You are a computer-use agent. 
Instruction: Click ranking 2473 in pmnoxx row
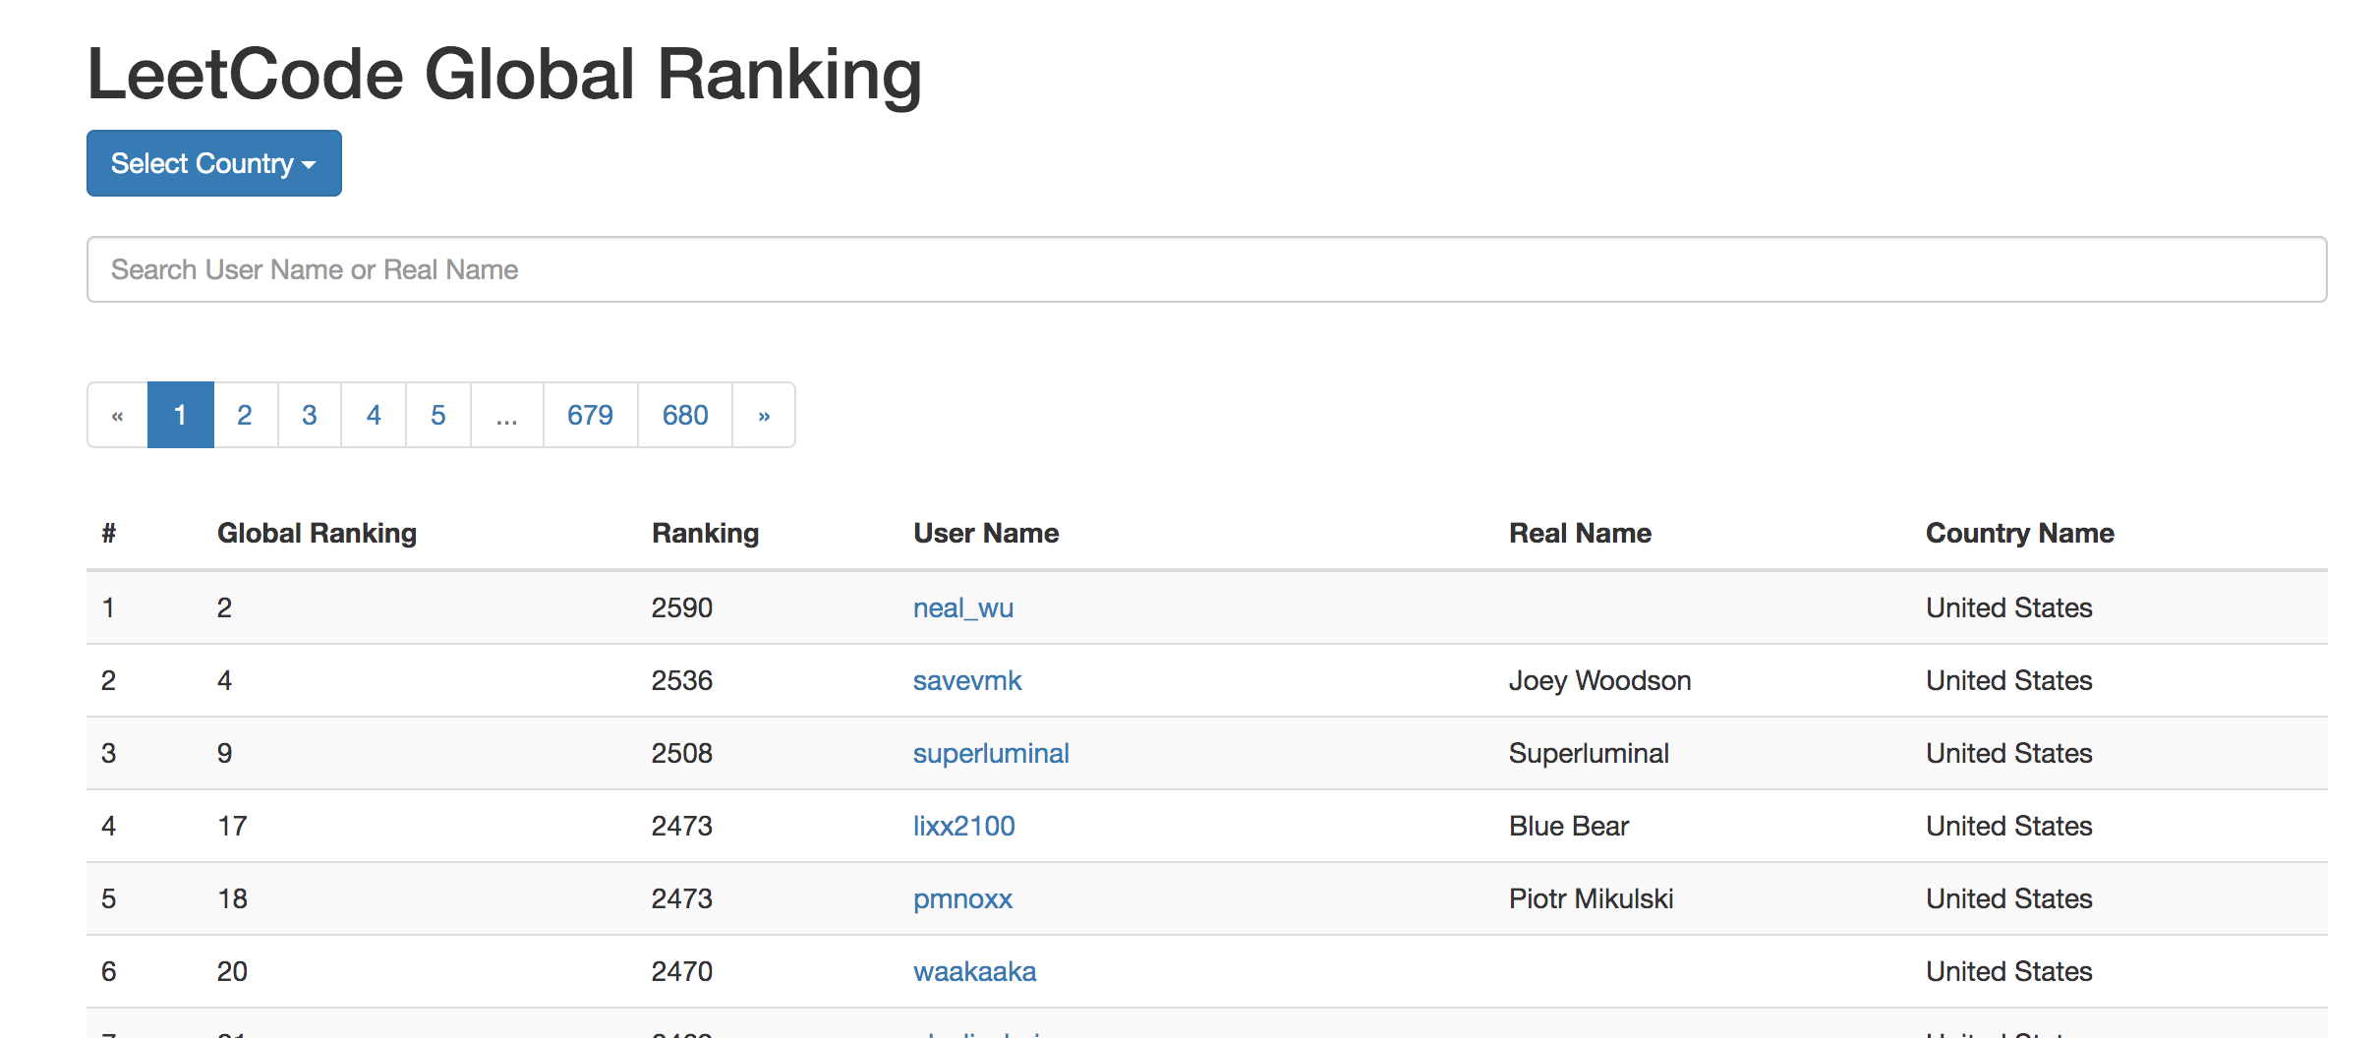[681, 898]
